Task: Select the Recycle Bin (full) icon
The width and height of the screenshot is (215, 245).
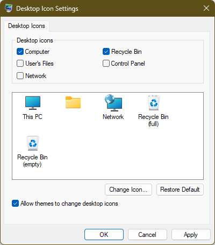Action: point(154,103)
